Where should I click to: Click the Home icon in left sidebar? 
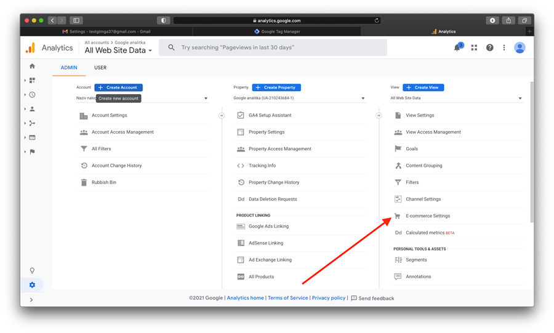(32, 66)
